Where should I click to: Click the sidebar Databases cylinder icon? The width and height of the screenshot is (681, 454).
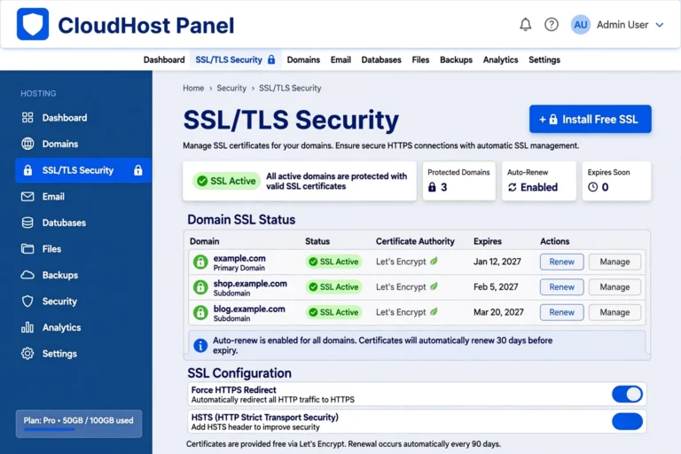(27, 223)
